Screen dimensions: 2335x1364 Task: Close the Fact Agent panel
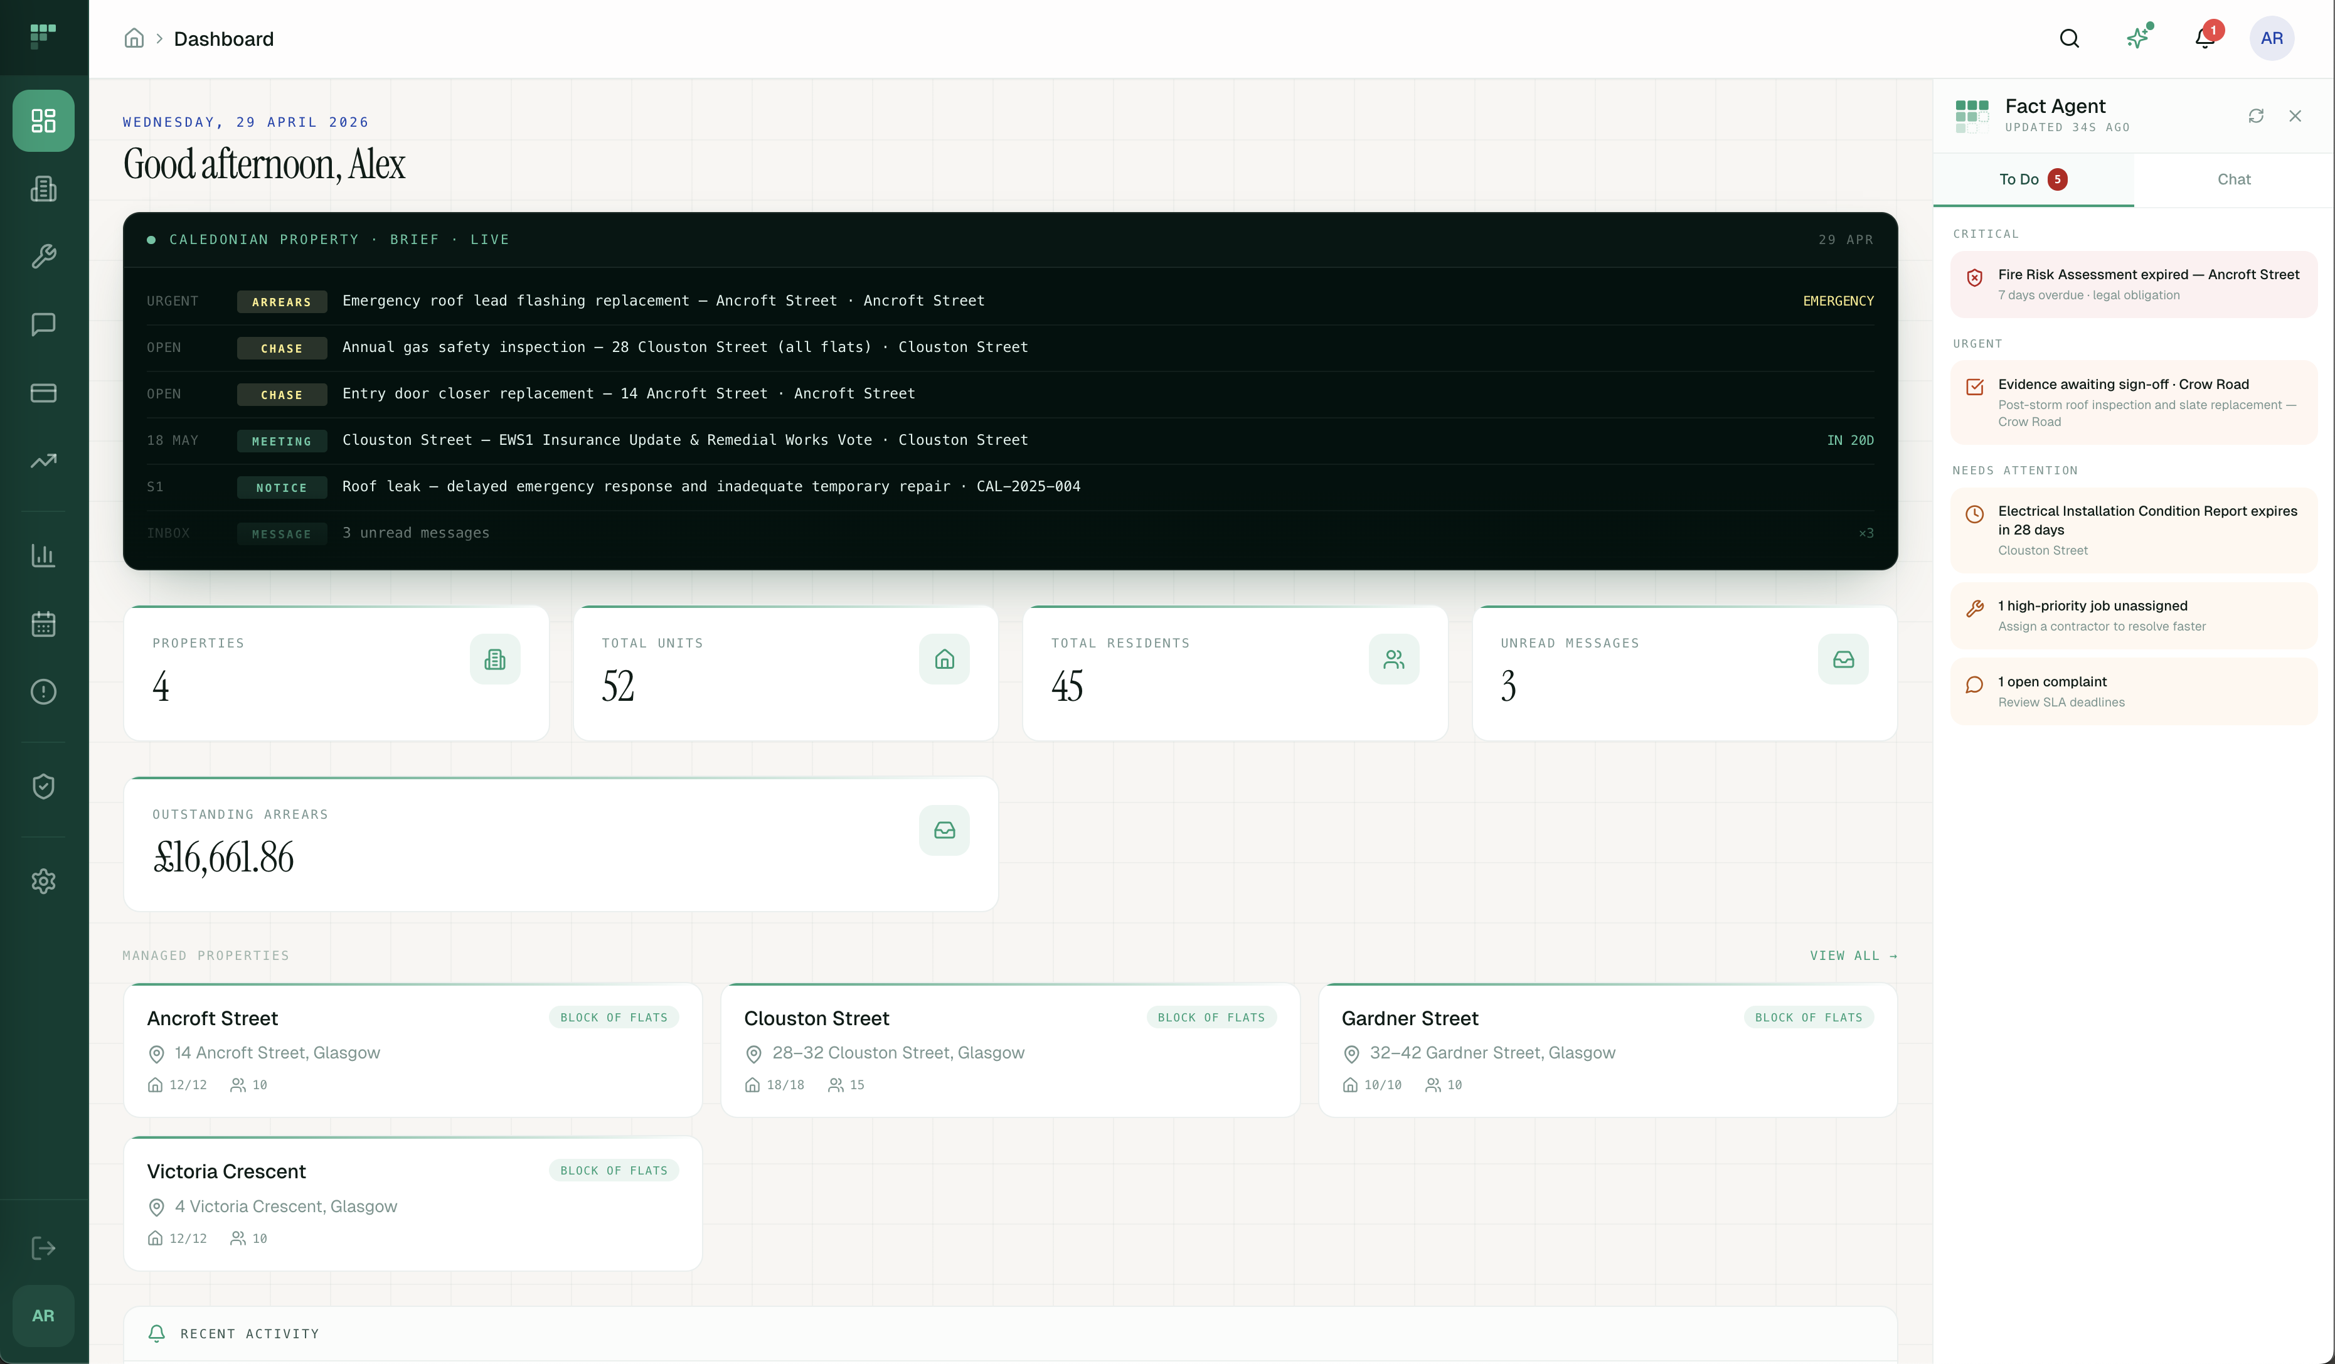[2296, 116]
